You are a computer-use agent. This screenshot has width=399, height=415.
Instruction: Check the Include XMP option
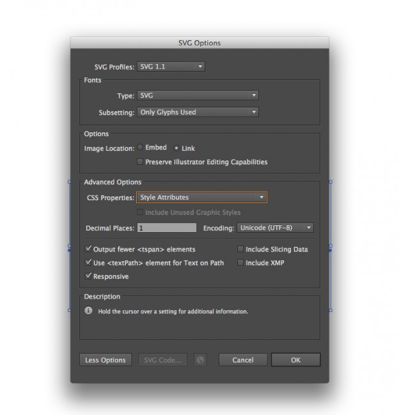click(240, 263)
